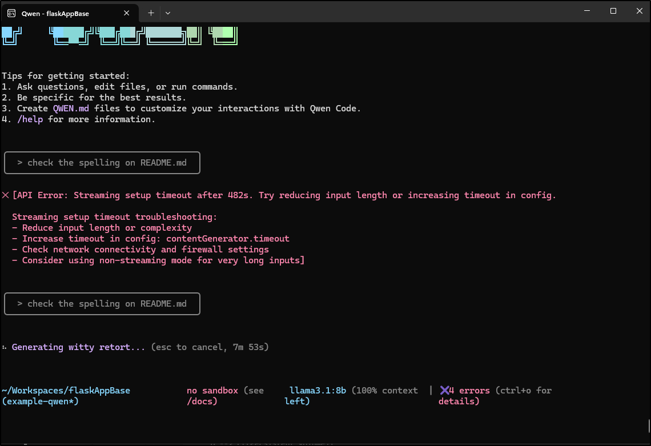Viewport: 651px width, 446px height.
Task: Click 'Tips for getting started:' heading
Action: [x=66, y=76]
